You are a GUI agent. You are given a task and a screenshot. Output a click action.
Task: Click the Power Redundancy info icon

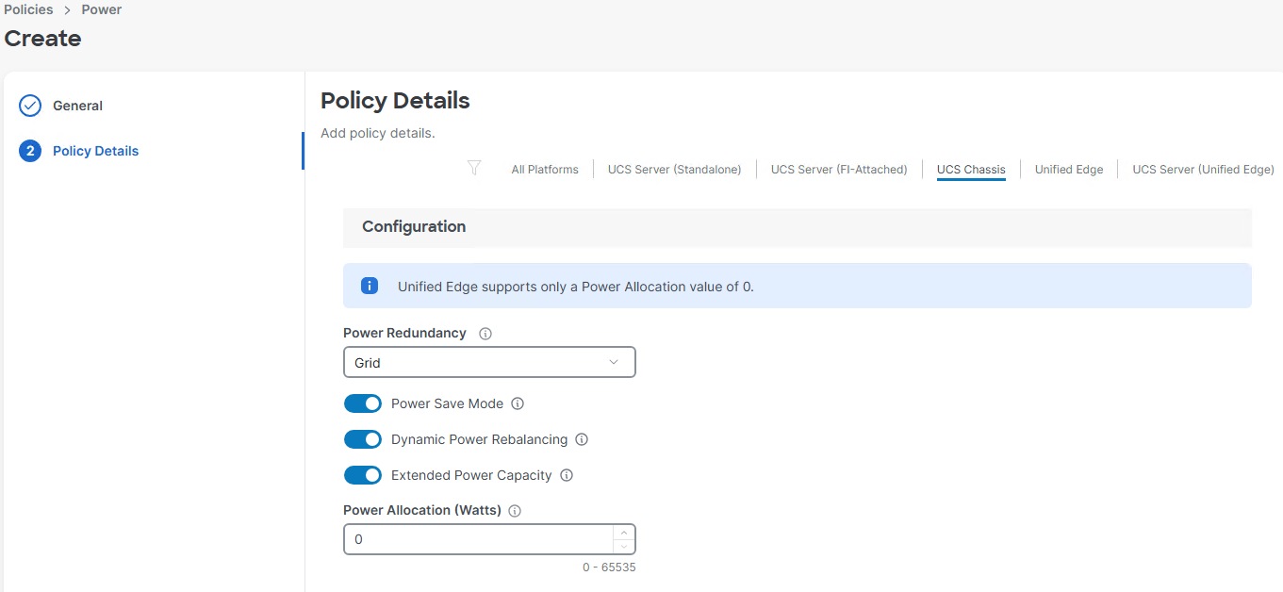pyautogui.click(x=485, y=334)
